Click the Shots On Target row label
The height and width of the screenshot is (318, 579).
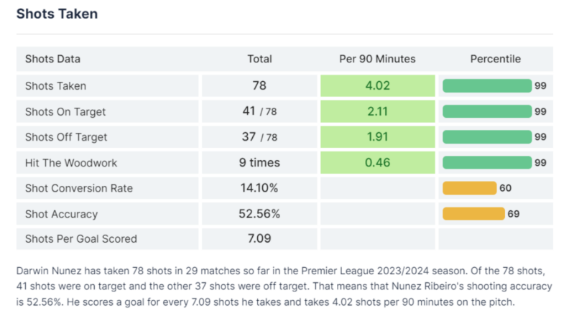pyautogui.click(x=65, y=111)
